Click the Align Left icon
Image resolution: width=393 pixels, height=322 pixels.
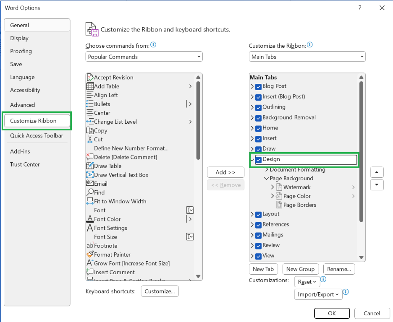pos(90,95)
